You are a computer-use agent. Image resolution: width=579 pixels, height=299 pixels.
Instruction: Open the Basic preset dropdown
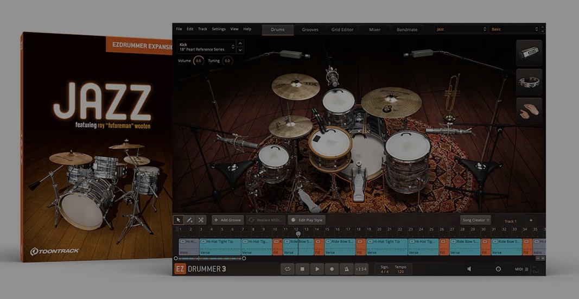click(x=514, y=29)
